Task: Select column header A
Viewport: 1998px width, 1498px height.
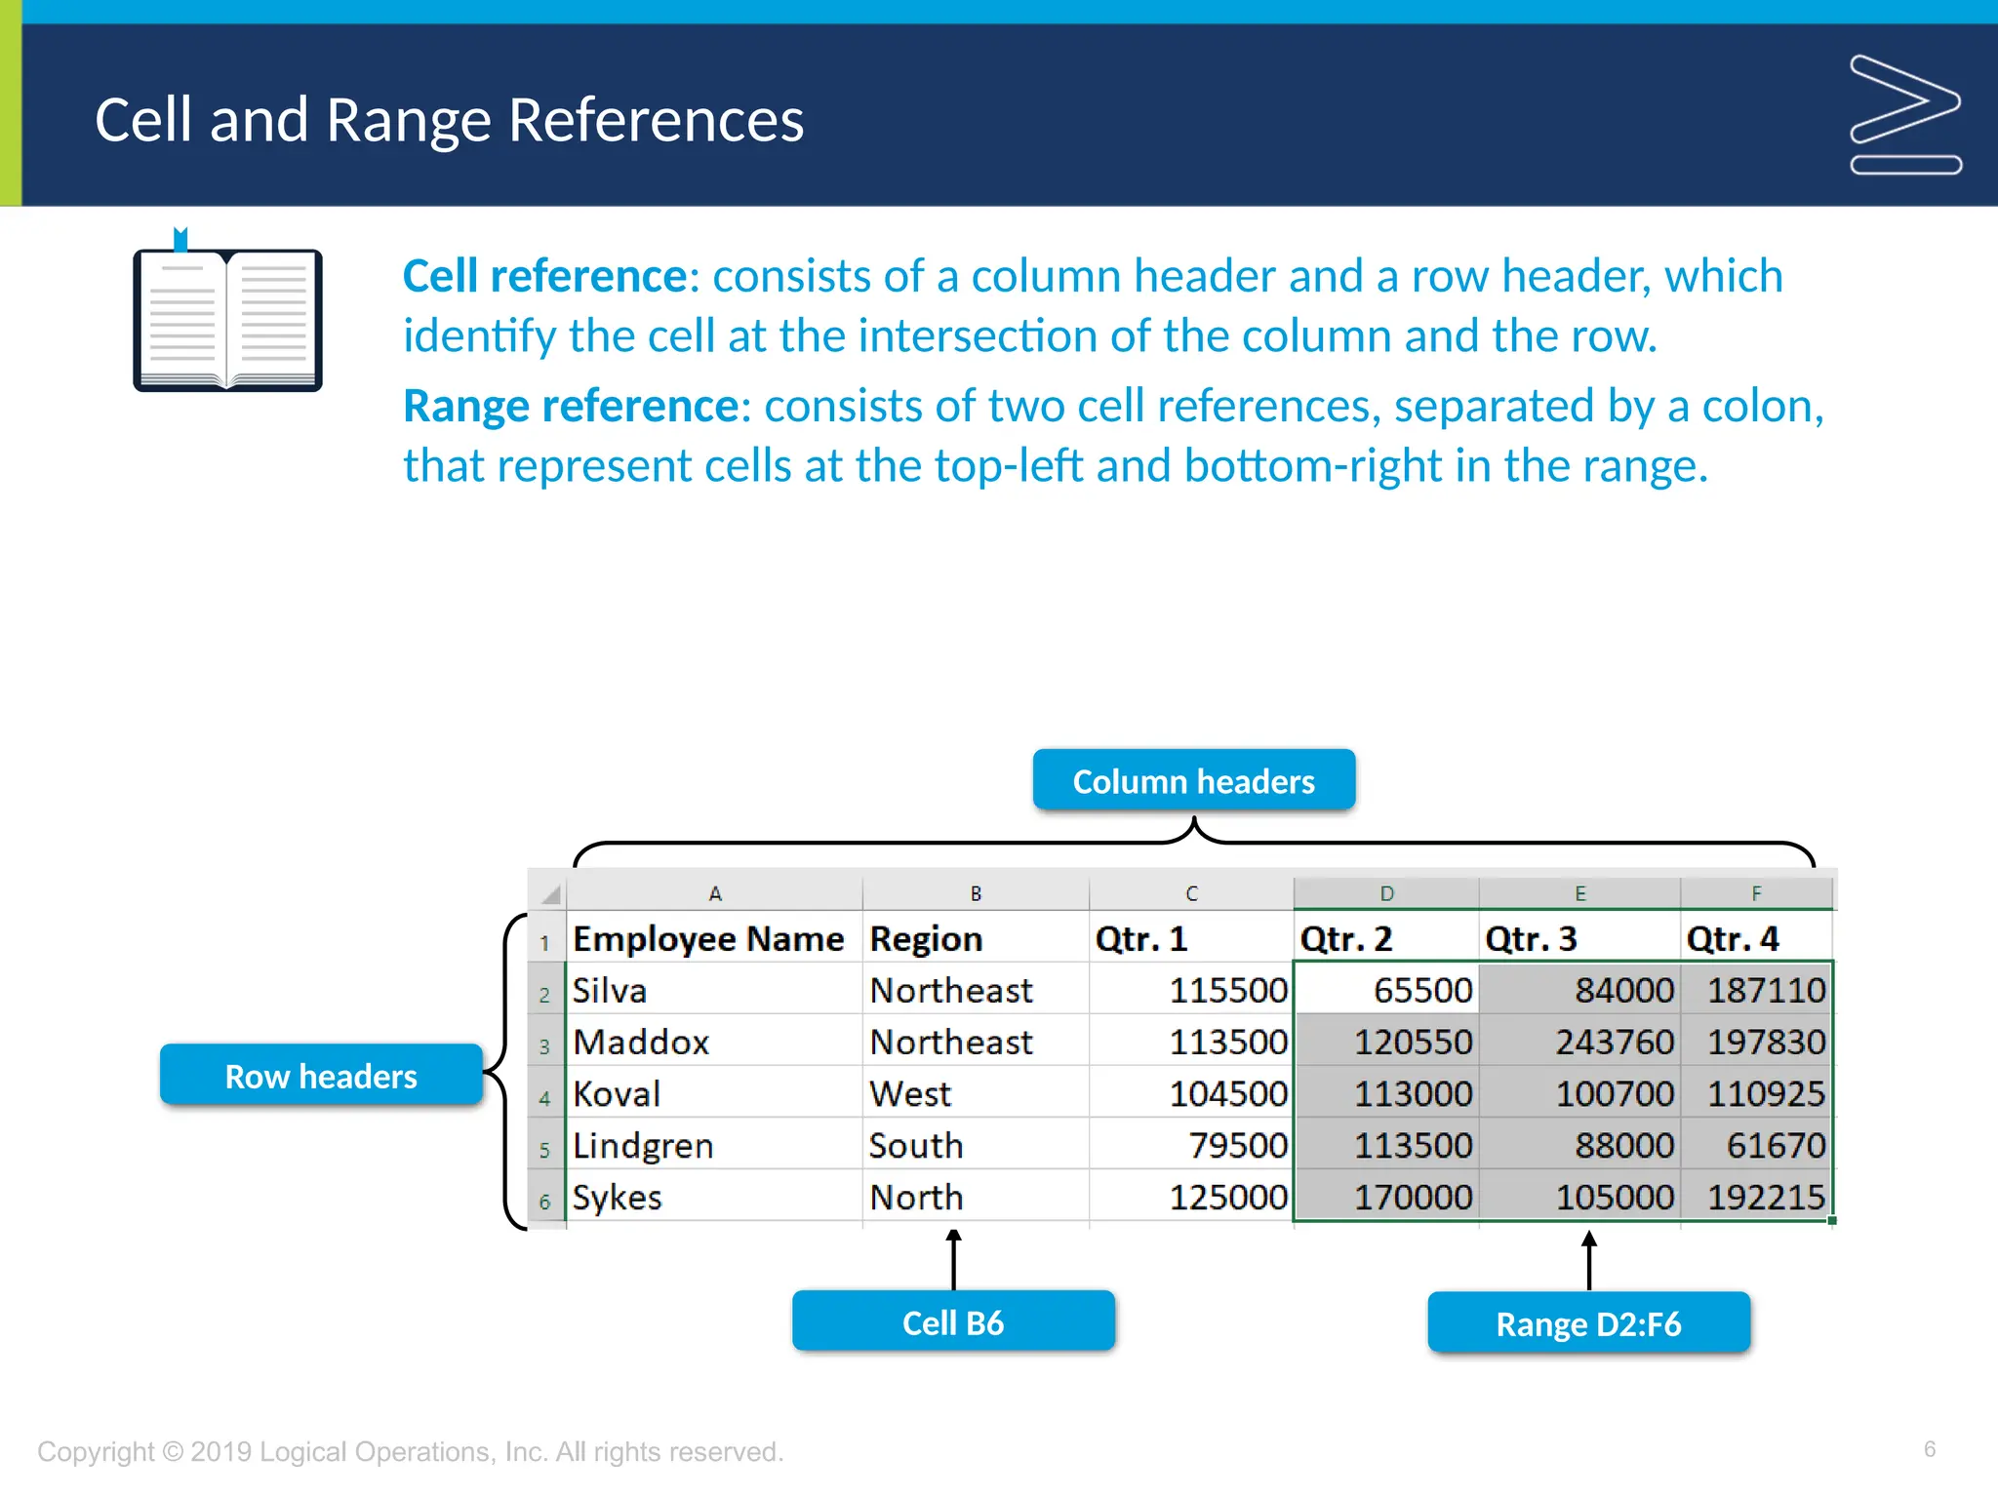Action: coord(715,893)
